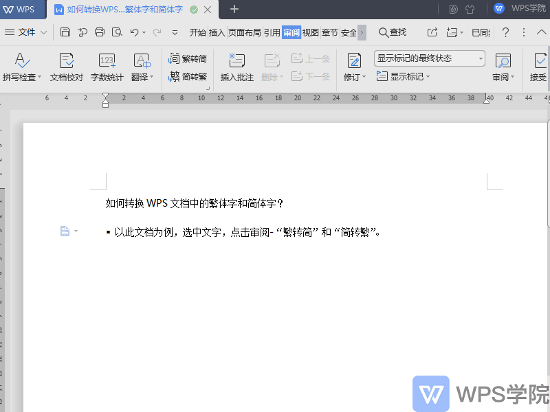Click the Save icon in quick toolbar
The image size is (550, 412).
coord(65,32)
